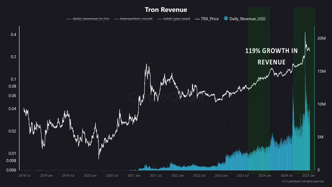Click the 0.06 left axis label
Viewport: 332px width, 187px height.
(12, 96)
